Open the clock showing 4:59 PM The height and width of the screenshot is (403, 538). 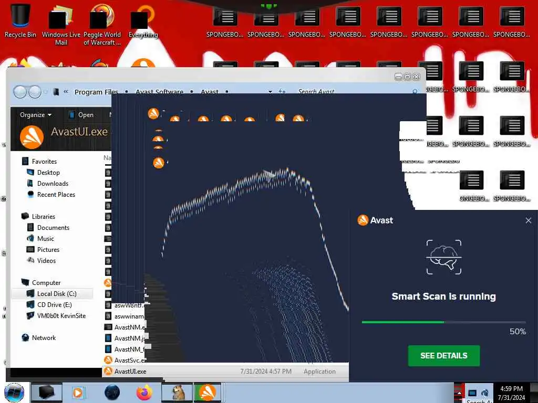(511, 393)
